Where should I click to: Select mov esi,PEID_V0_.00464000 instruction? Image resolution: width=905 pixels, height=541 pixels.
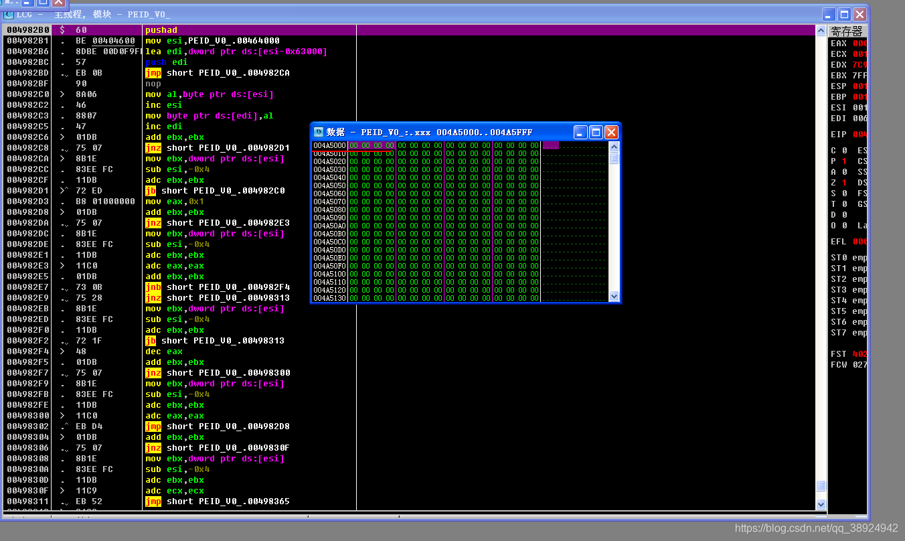click(212, 41)
